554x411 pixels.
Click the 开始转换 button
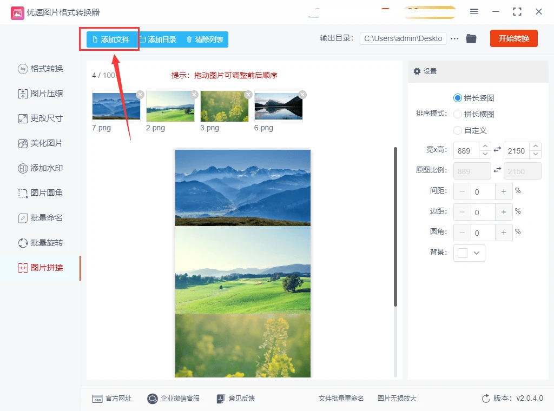point(513,38)
